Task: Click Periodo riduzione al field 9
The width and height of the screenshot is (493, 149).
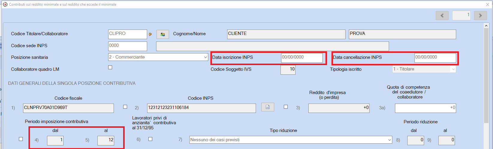Action: click(x=447, y=140)
